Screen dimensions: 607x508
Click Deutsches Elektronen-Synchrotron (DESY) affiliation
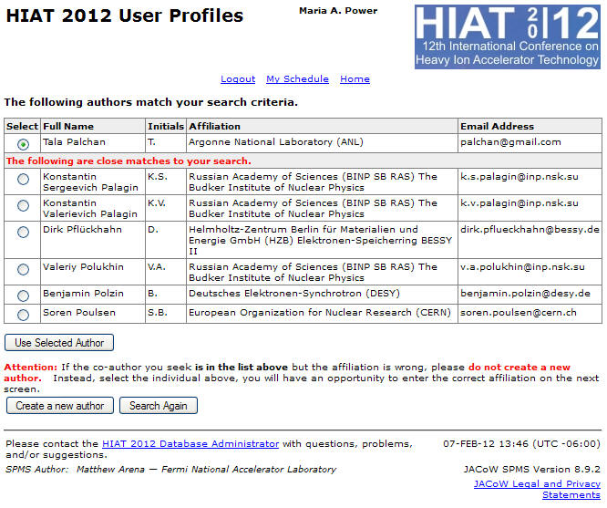294,294
